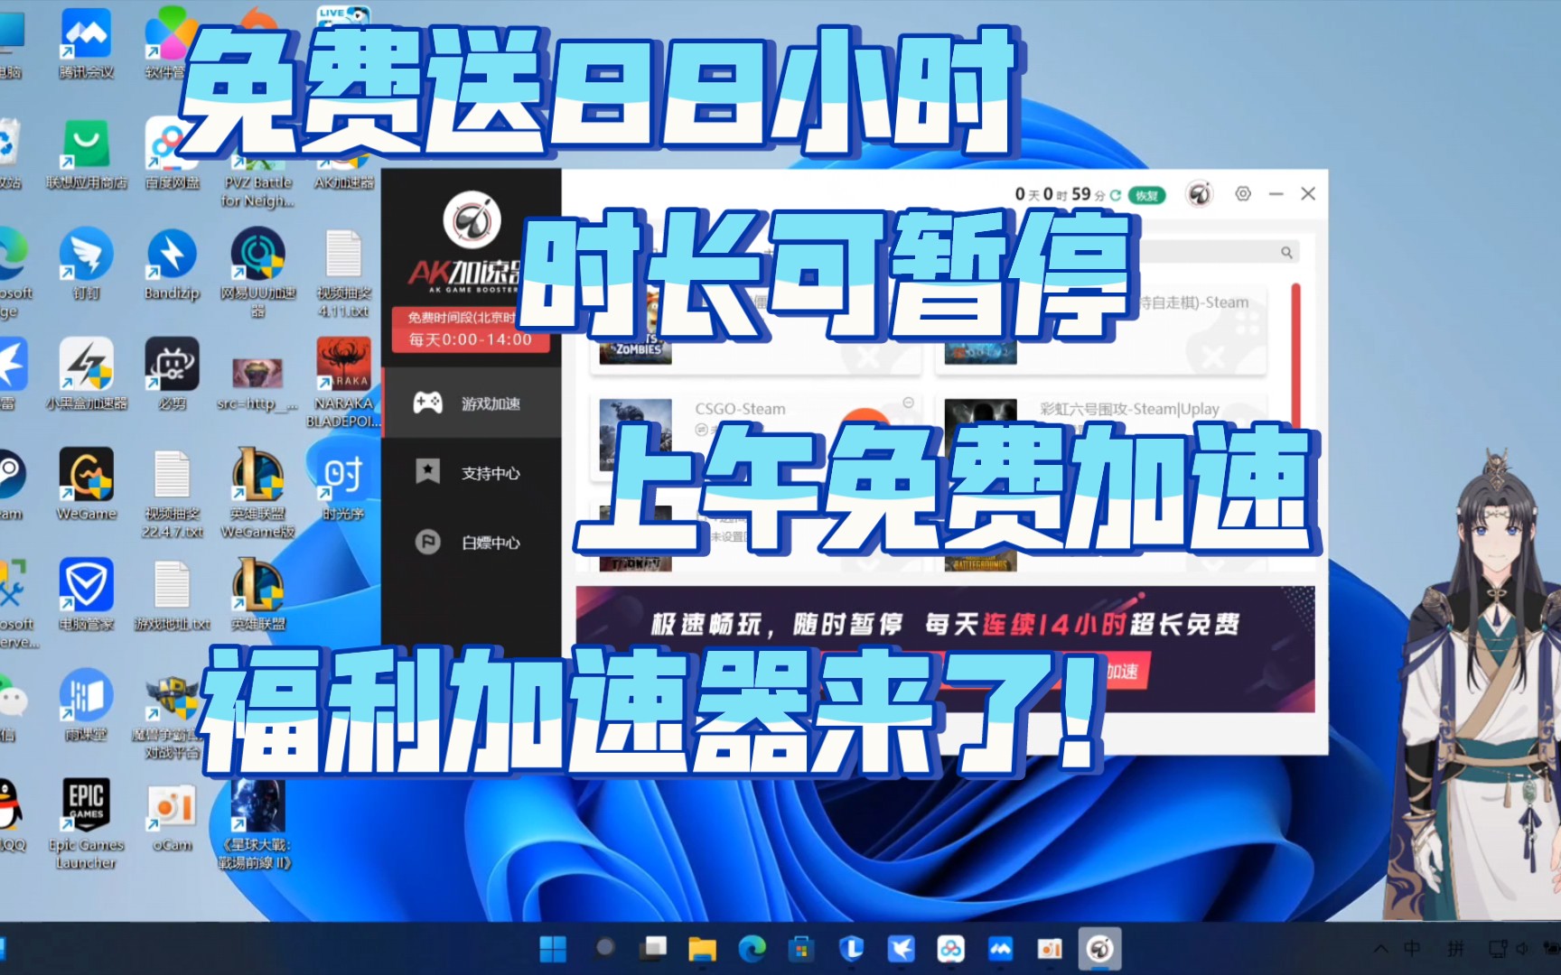Close the AK加速器 window
1561x975 pixels.
(1307, 194)
